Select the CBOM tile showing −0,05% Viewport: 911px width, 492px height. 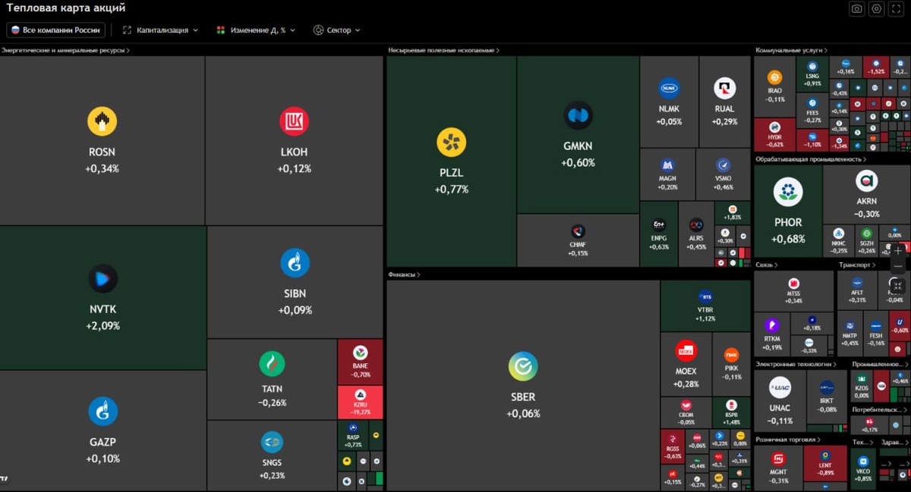click(x=686, y=412)
